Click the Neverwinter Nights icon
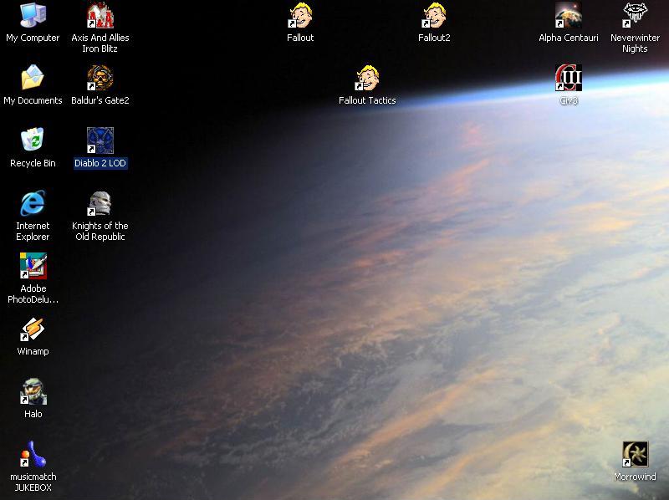 [636, 16]
